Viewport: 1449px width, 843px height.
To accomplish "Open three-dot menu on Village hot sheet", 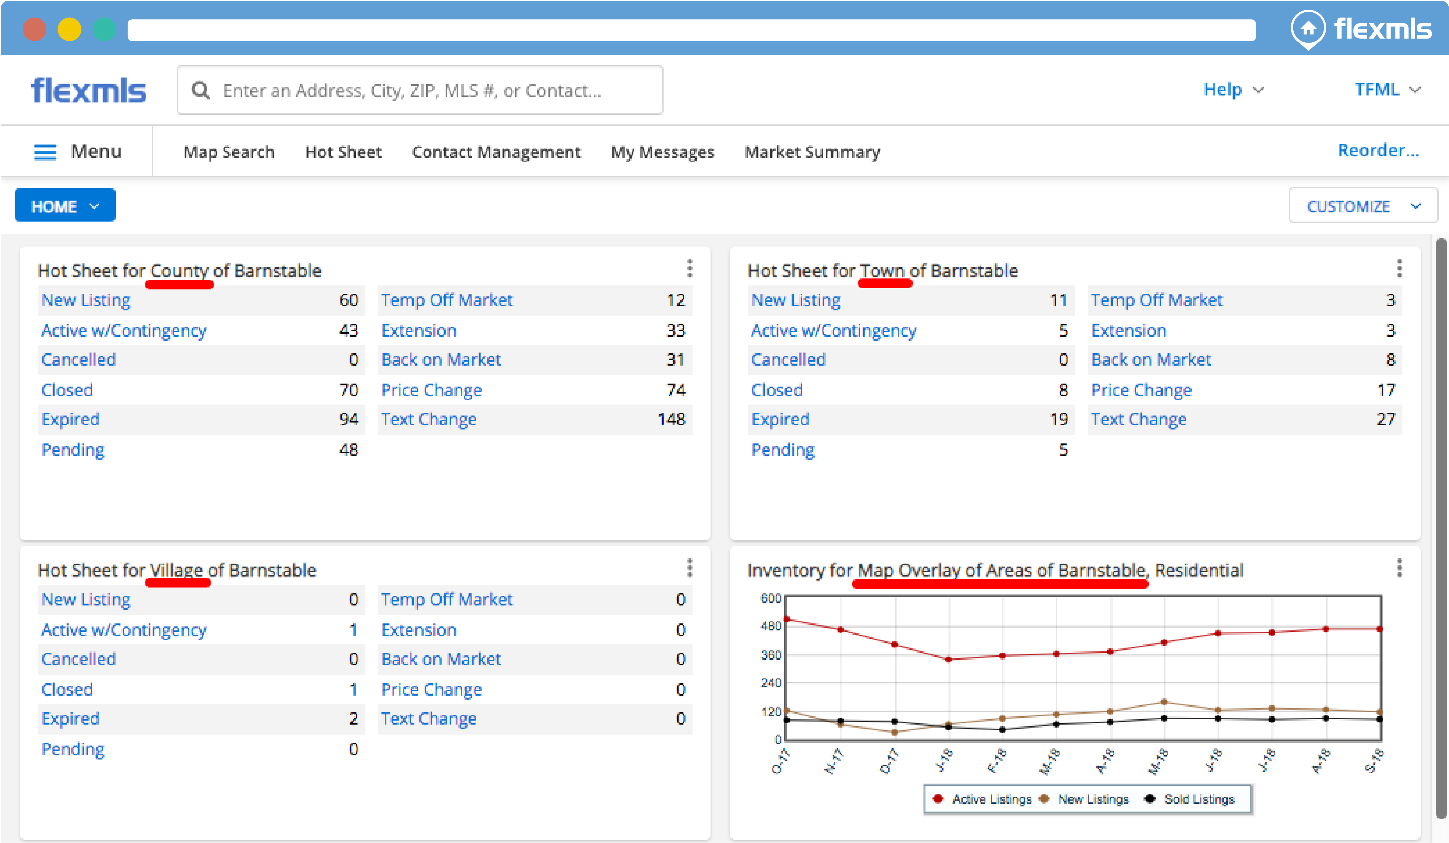I will click(690, 568).
